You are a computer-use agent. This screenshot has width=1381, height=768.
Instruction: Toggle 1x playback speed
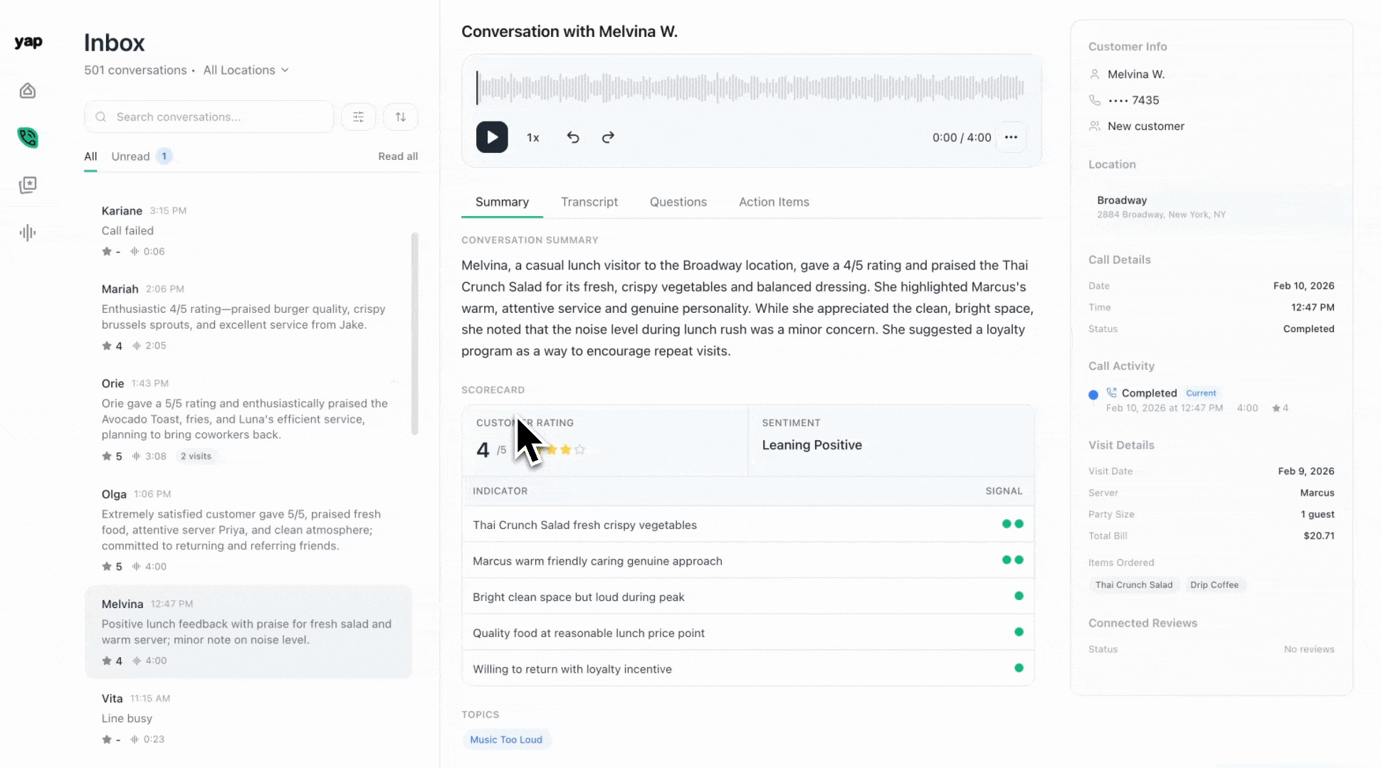coord(532,137)
